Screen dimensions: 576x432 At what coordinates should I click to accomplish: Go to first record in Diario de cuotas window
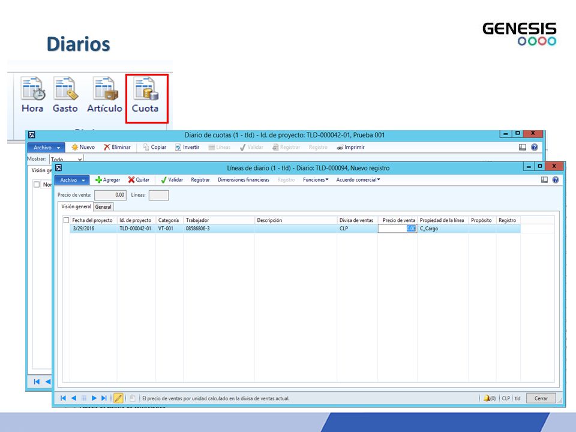(37, 382)
